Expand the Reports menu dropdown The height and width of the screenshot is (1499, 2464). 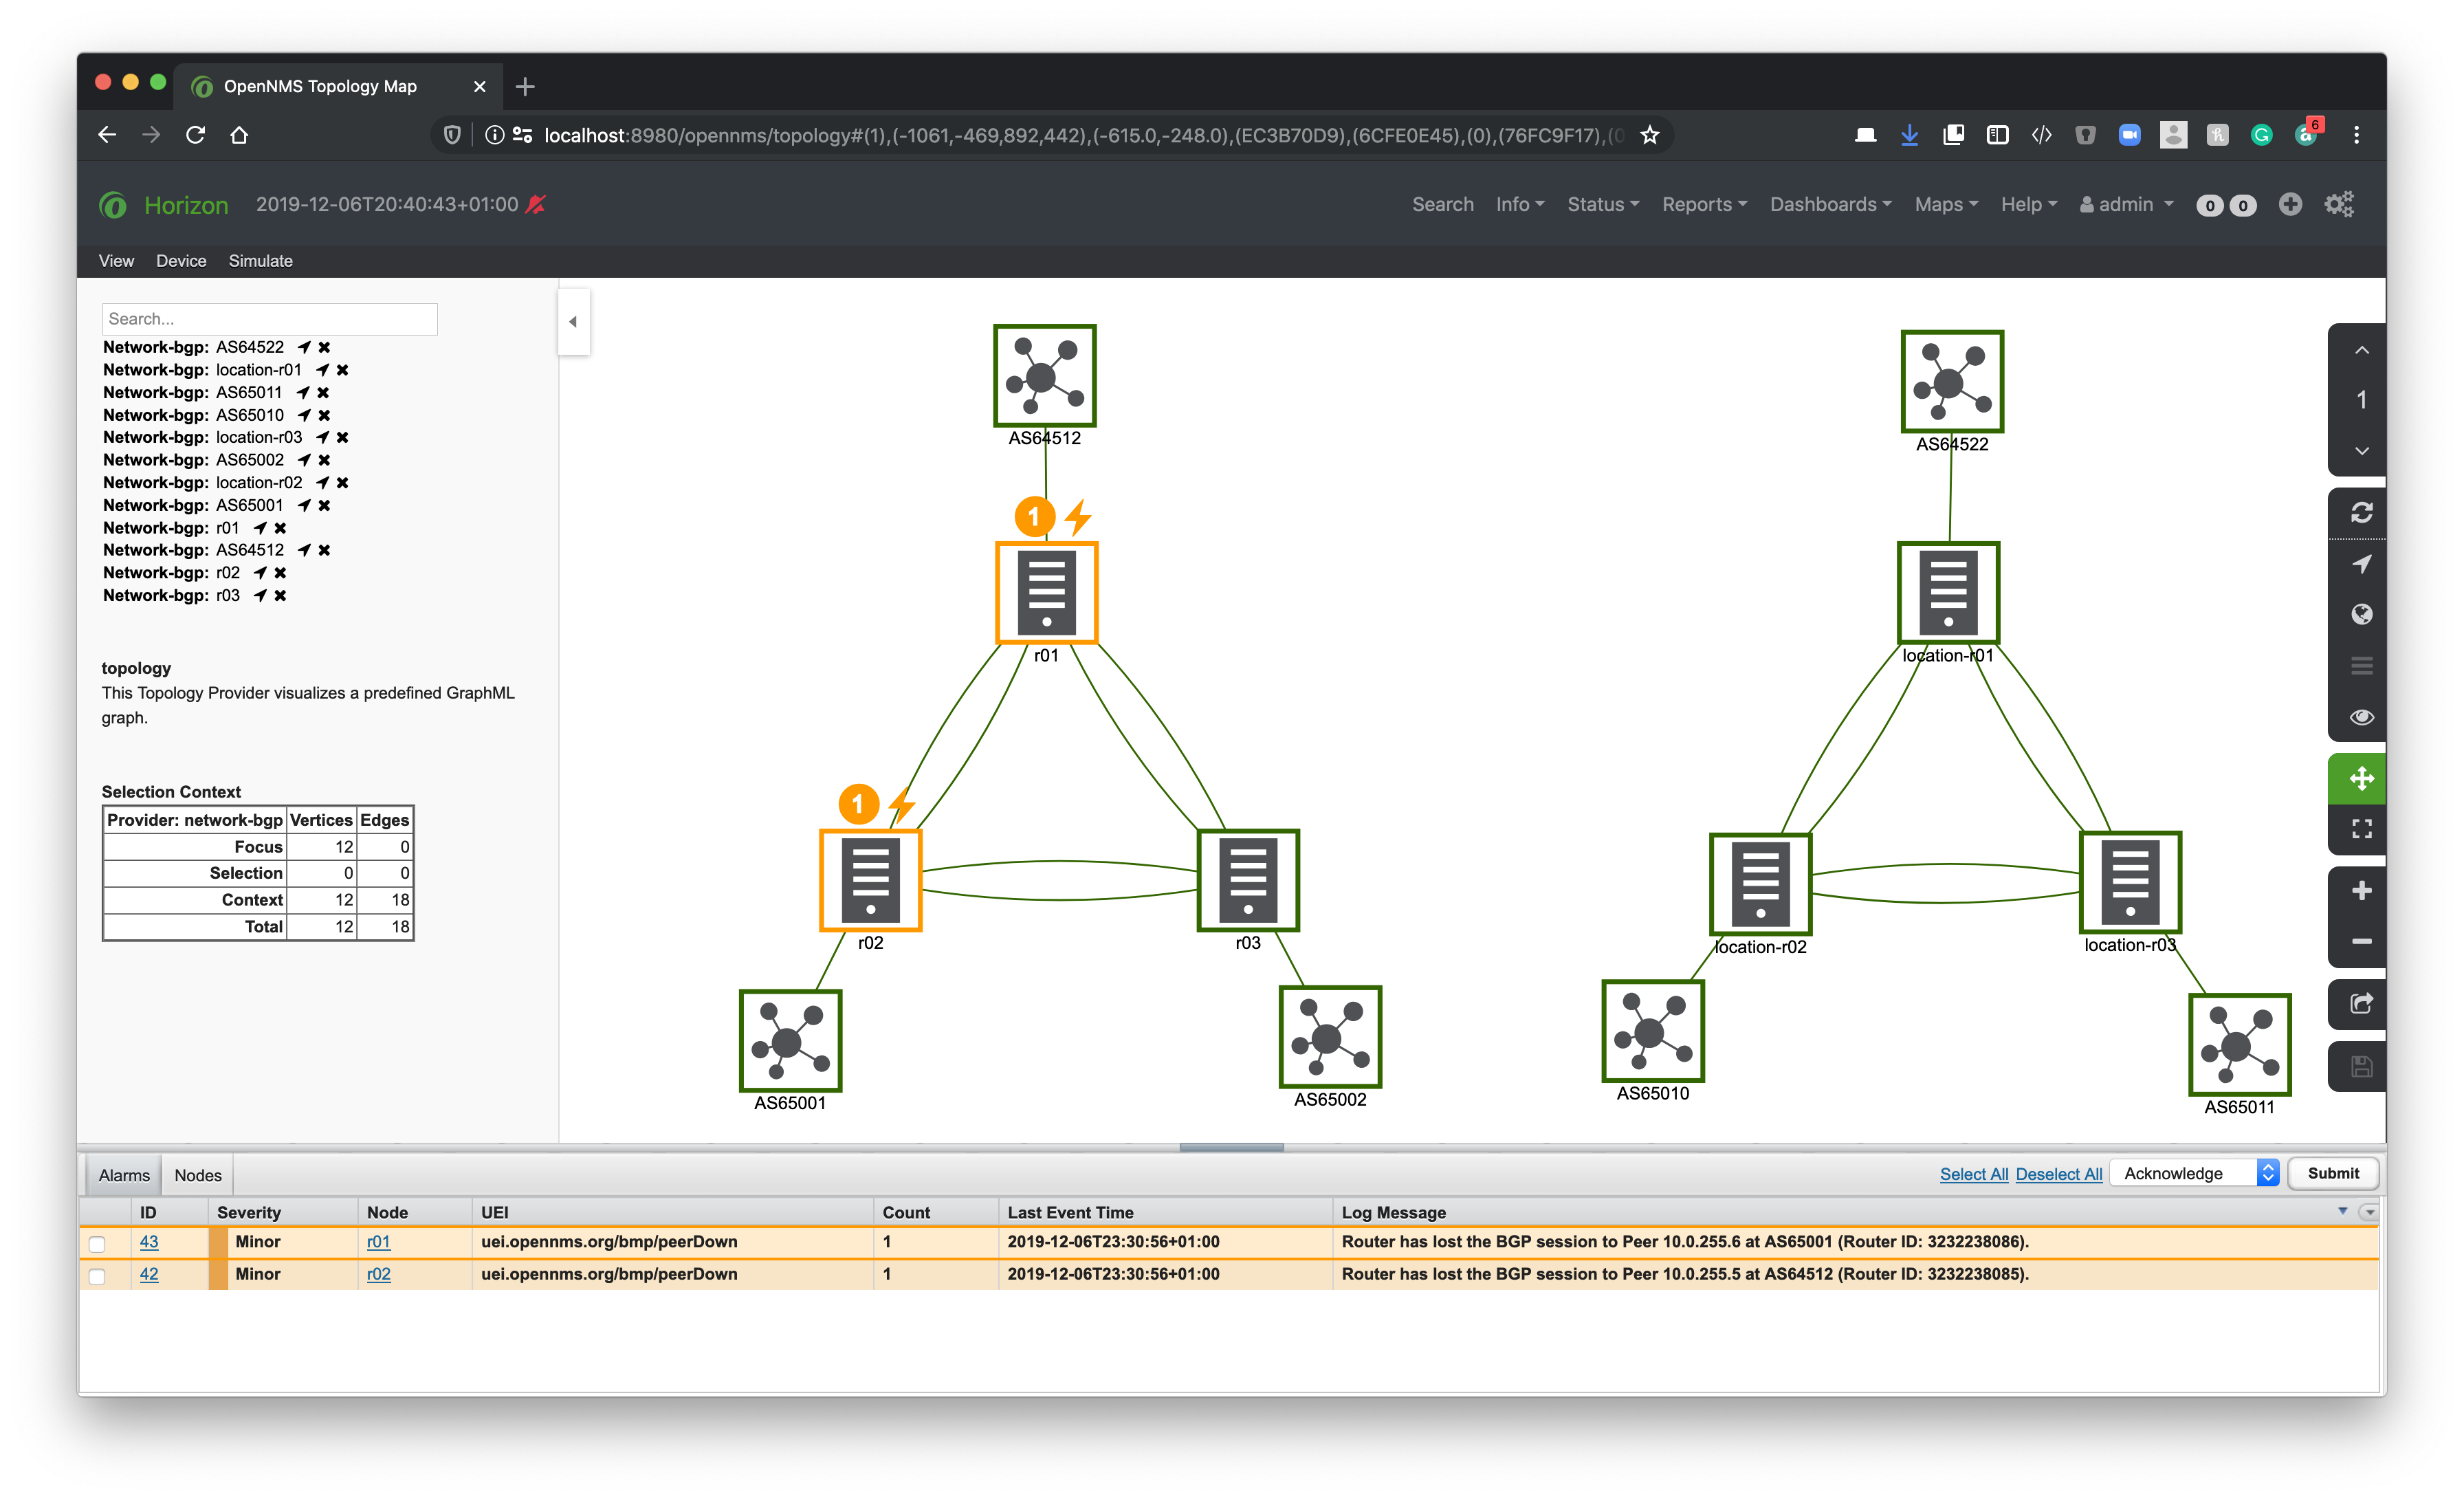1704,204
